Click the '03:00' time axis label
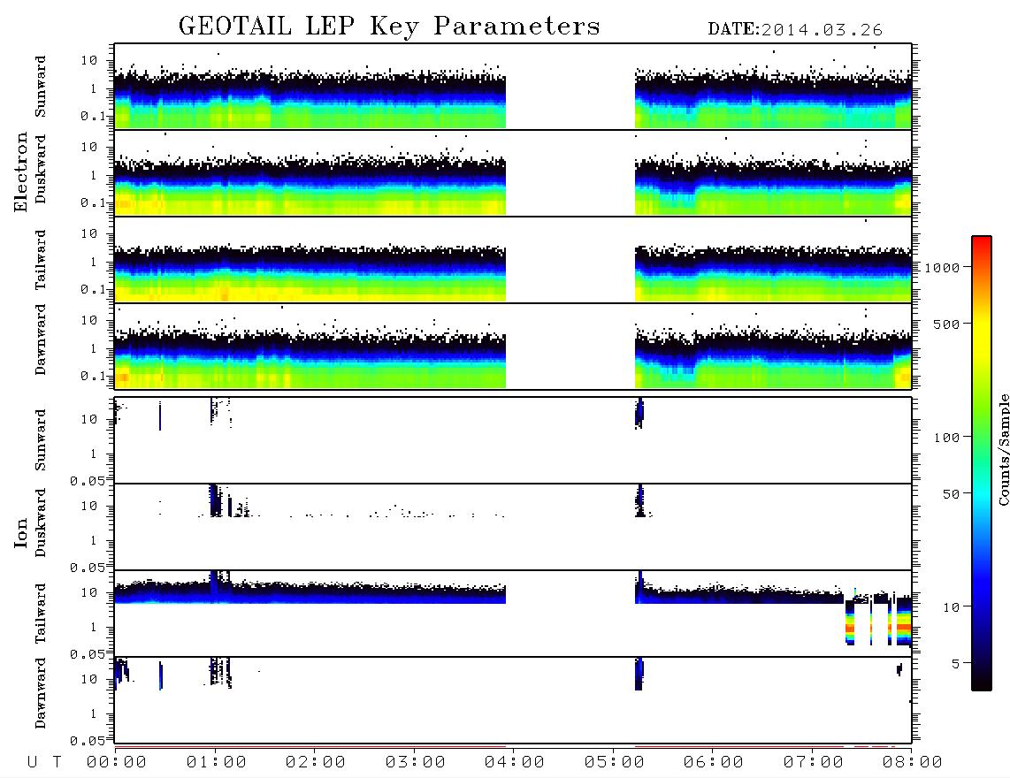Image resolution: width=1010 pixels, height=778 pixels. (415, 763)
